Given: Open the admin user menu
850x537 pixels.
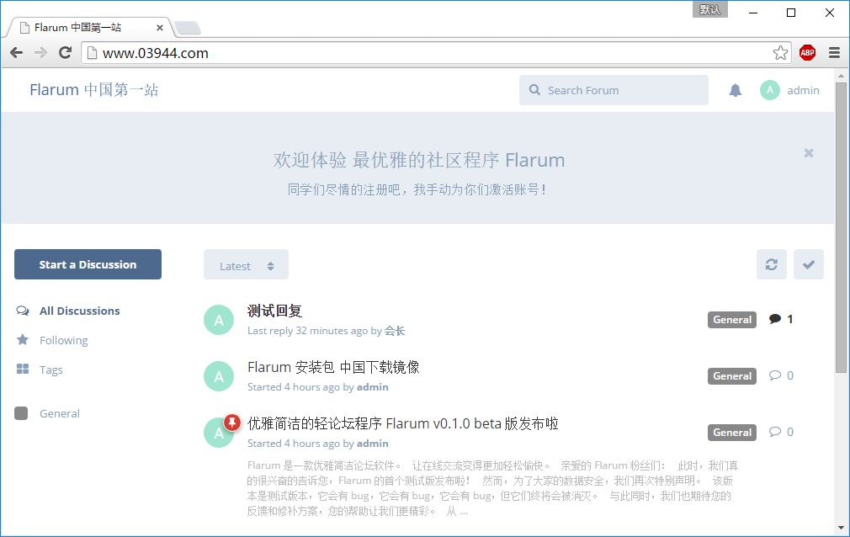Looking at the screenshot, I should 790,90.
